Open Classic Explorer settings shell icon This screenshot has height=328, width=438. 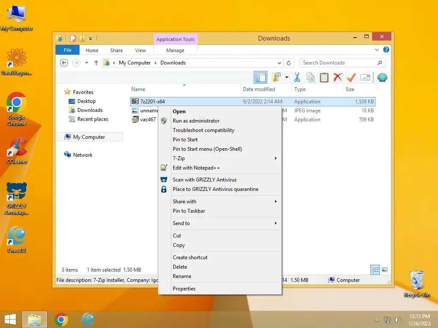(382, 77)
